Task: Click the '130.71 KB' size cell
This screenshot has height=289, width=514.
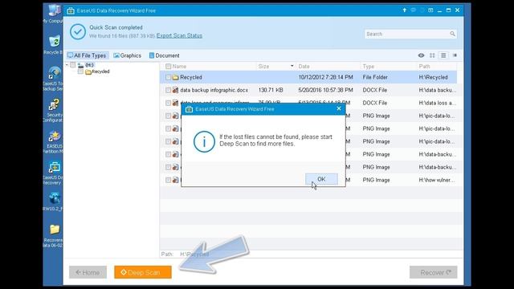Action: (x=271, y=90)
